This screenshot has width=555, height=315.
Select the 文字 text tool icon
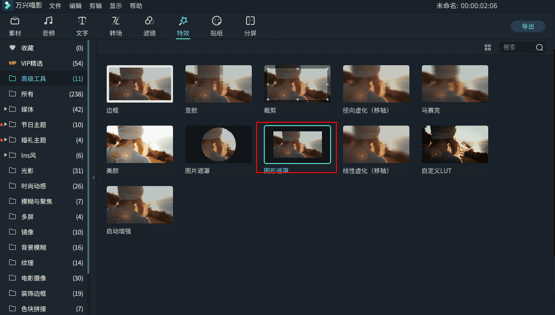coord(82,21)
